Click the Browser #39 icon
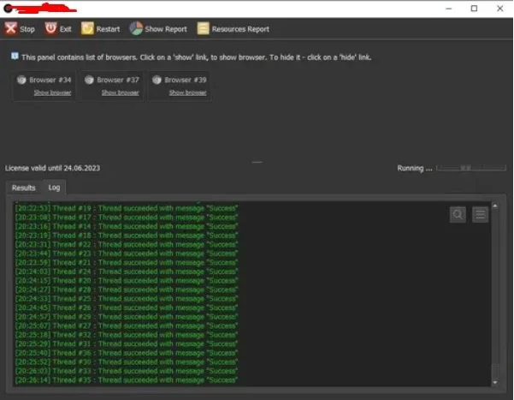The height and width of the screenshot is (400, 514). tap(157, 80)
